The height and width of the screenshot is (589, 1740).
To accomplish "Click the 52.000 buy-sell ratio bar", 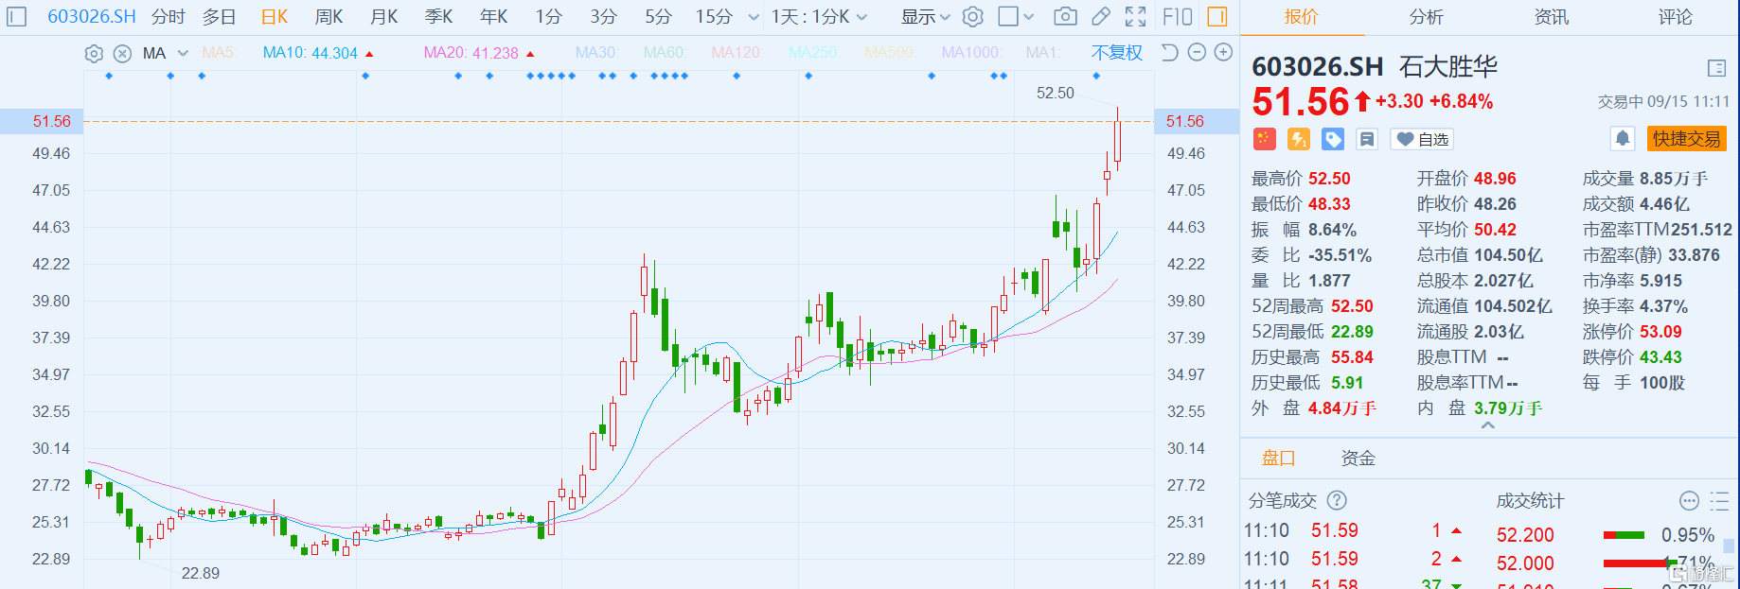I will pos(1640,563).
